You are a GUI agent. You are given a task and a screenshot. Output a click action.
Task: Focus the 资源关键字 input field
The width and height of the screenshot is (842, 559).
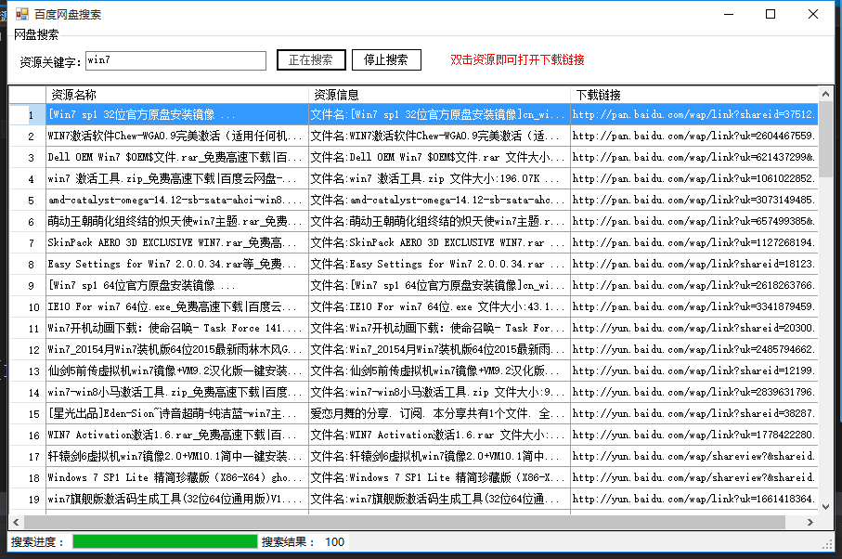click(x=175, y=60)
